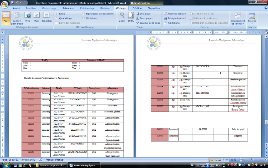Switch to Plan outline view
The width and height of the screenshot is (268, 168).
[37, 17]
